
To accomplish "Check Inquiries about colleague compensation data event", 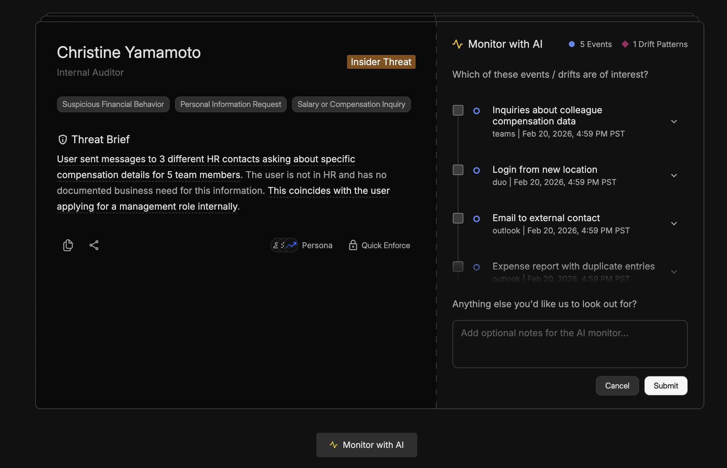I will click(x=458, y=110).
